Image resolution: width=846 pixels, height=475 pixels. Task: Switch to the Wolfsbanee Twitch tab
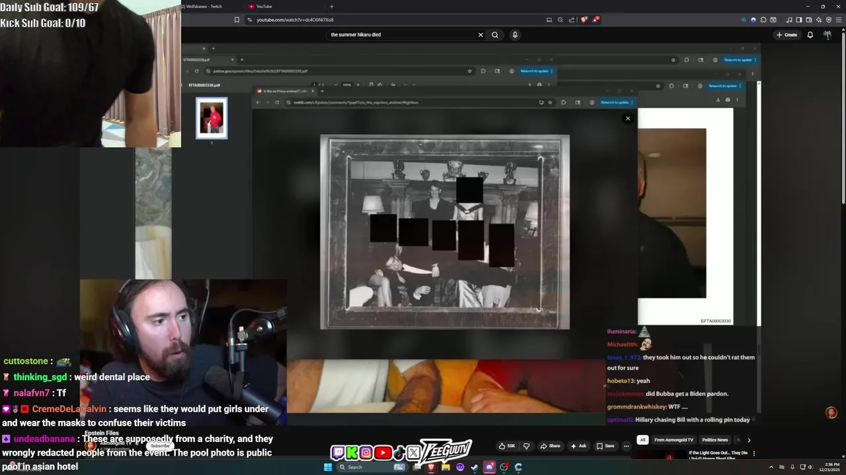tap(204, 7)
